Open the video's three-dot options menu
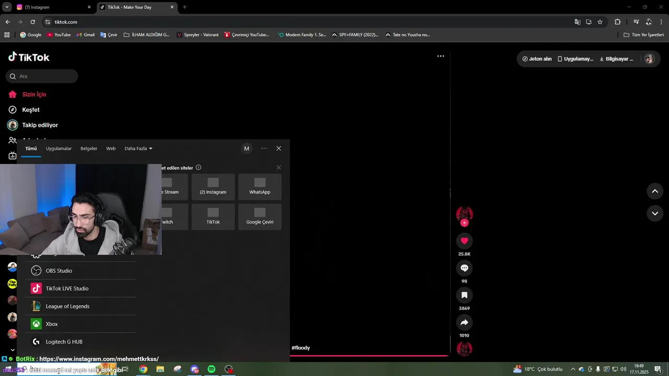This screenshot has height=376, width=669. coord(441,56)
